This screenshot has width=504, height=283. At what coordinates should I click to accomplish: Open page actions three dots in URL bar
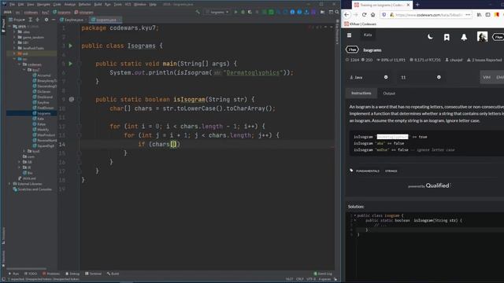pos(468,15)
